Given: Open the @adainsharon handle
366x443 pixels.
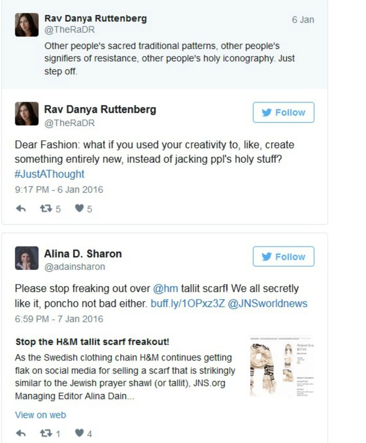Looking at the screenshot, I should tap(75, 267).
